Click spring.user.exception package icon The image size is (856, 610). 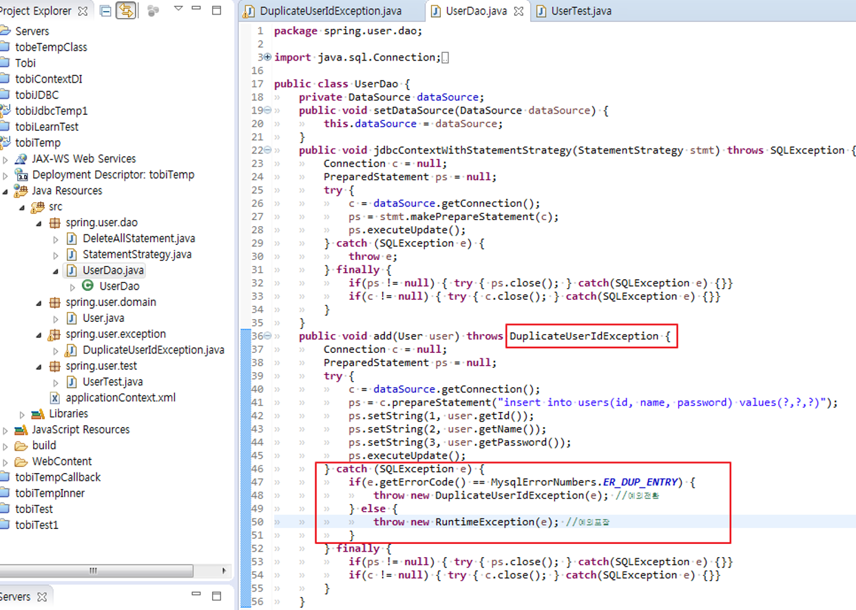point(55,334)
